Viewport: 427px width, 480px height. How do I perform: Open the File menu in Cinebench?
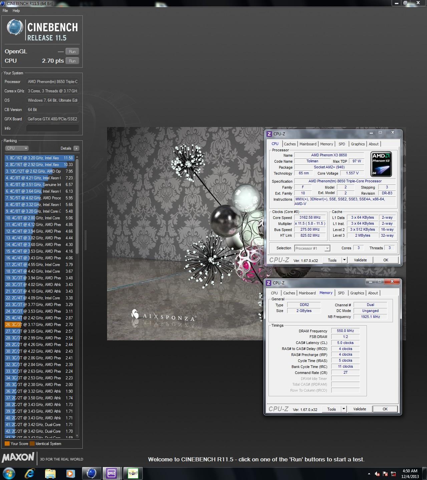(x=5, y=11)
